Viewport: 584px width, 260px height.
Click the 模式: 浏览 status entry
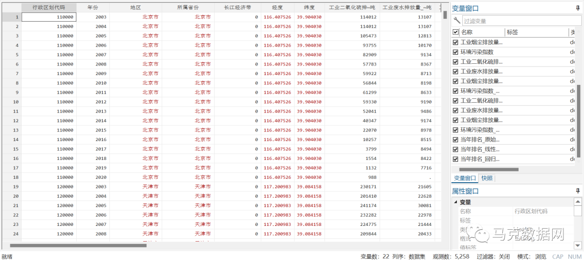tap(532, 256)
